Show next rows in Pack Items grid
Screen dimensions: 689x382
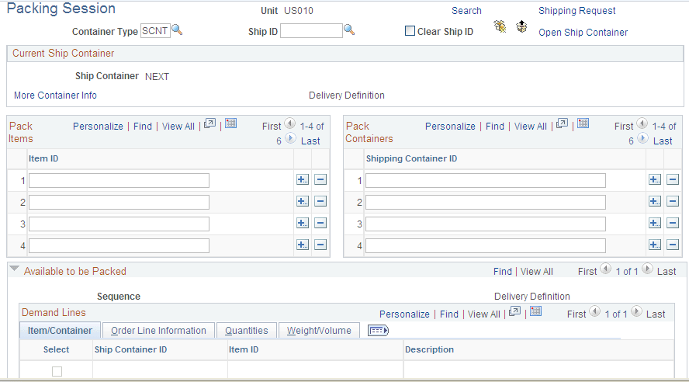pyautogui.click(x=290, y=138)
